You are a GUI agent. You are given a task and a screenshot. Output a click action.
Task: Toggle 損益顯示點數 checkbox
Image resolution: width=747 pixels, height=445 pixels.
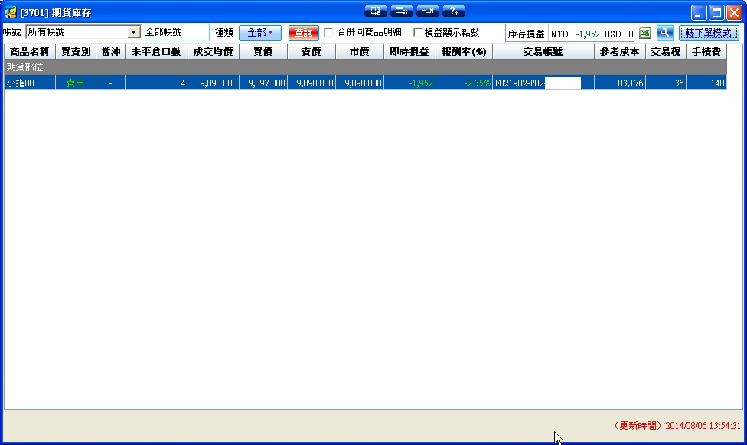coord(417,32)
